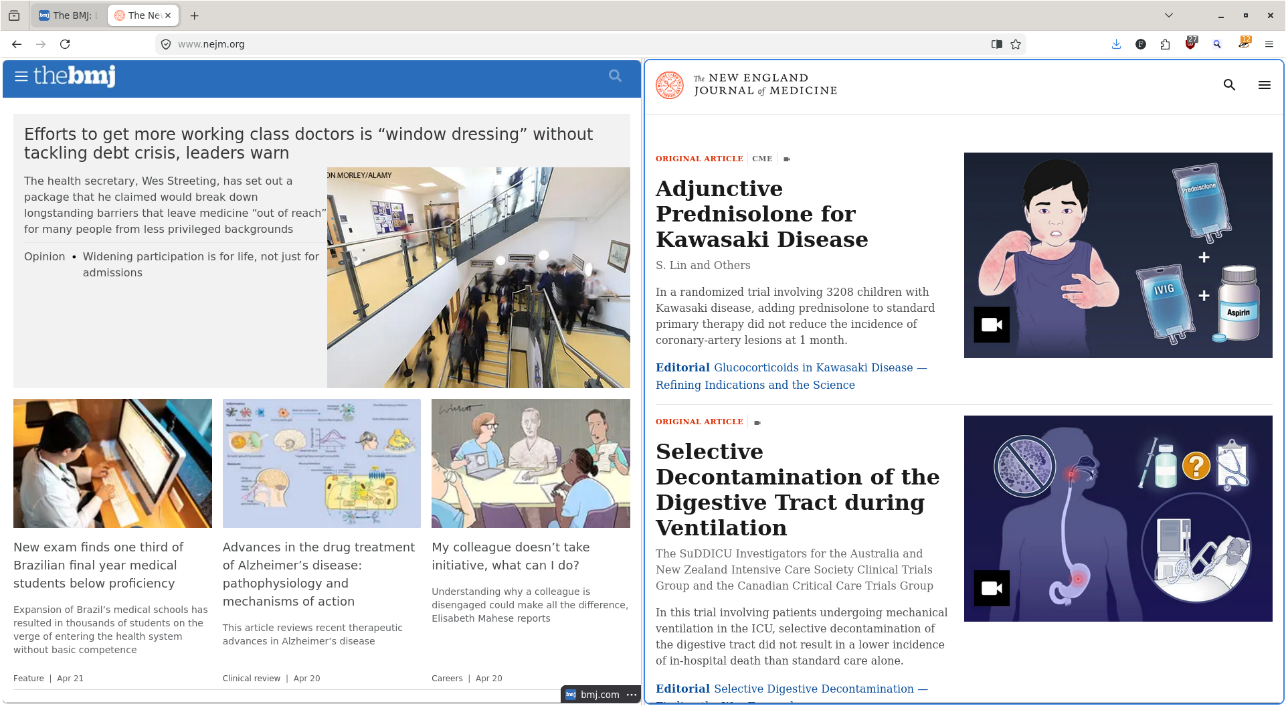Play the Digestive Tract article video icon
Viewport: 1286px width, 706px height.
(x=991, y=588)
